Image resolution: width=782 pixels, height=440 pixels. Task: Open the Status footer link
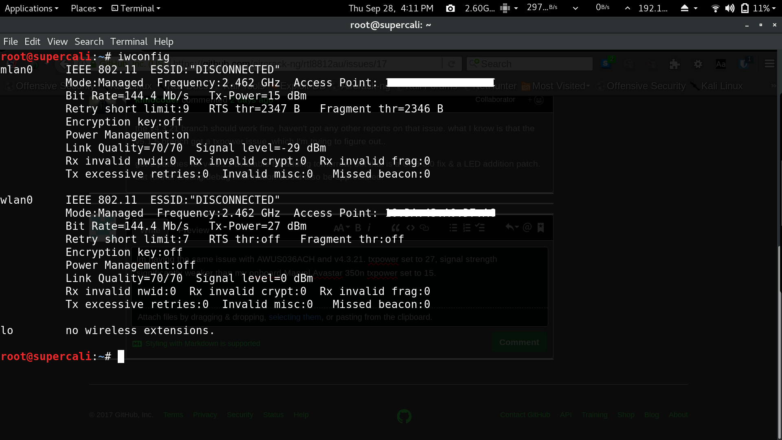point(273,415)
